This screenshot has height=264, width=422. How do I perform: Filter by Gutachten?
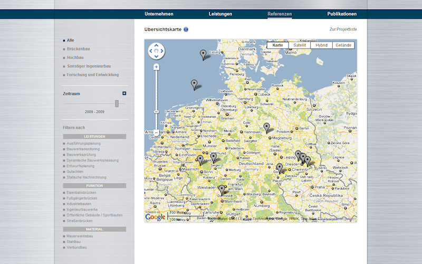coord(75,172)
